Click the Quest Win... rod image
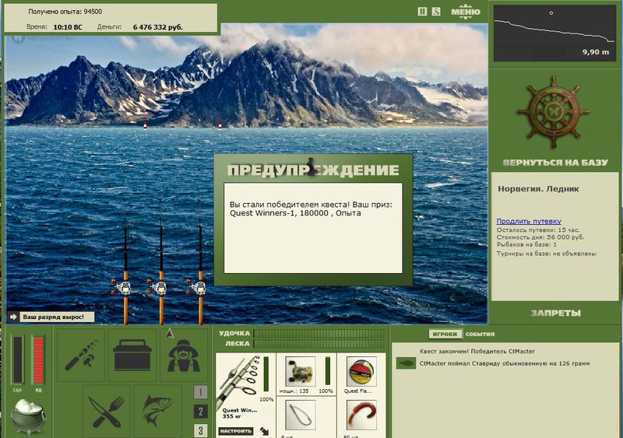The width and height of the screenshot is (623, 438). pos(239,382)
